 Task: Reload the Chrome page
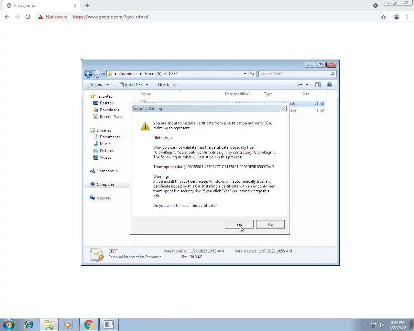(x=28, y=17)
